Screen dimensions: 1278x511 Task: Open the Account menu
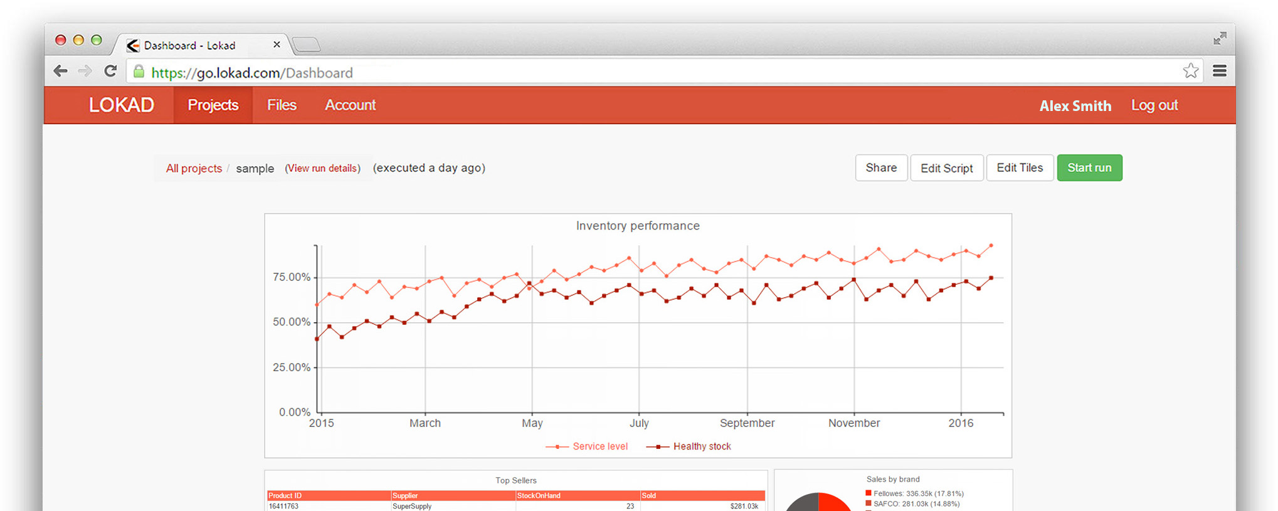(350, 105)
